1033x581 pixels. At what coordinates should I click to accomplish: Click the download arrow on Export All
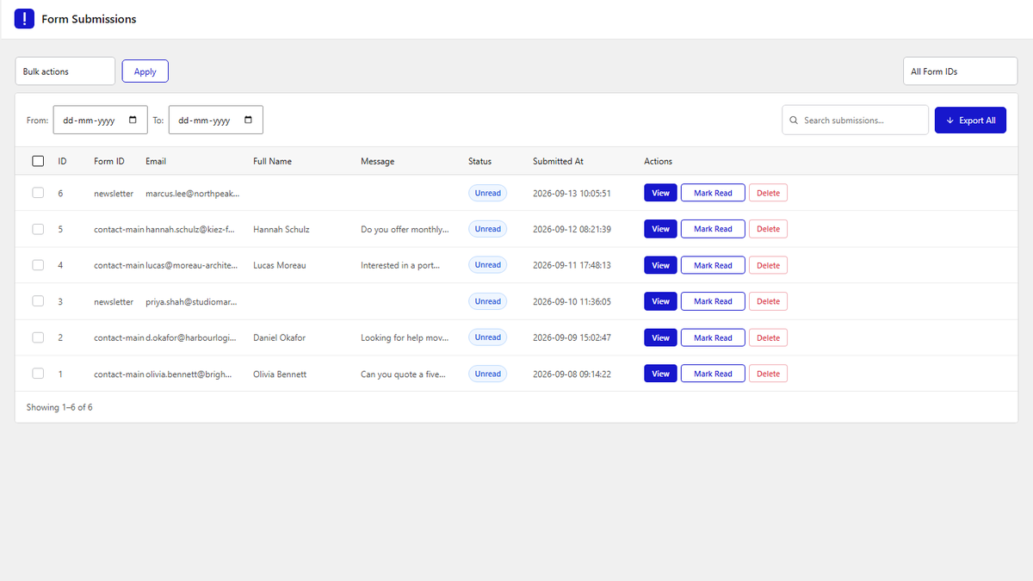tap(949, 121)
